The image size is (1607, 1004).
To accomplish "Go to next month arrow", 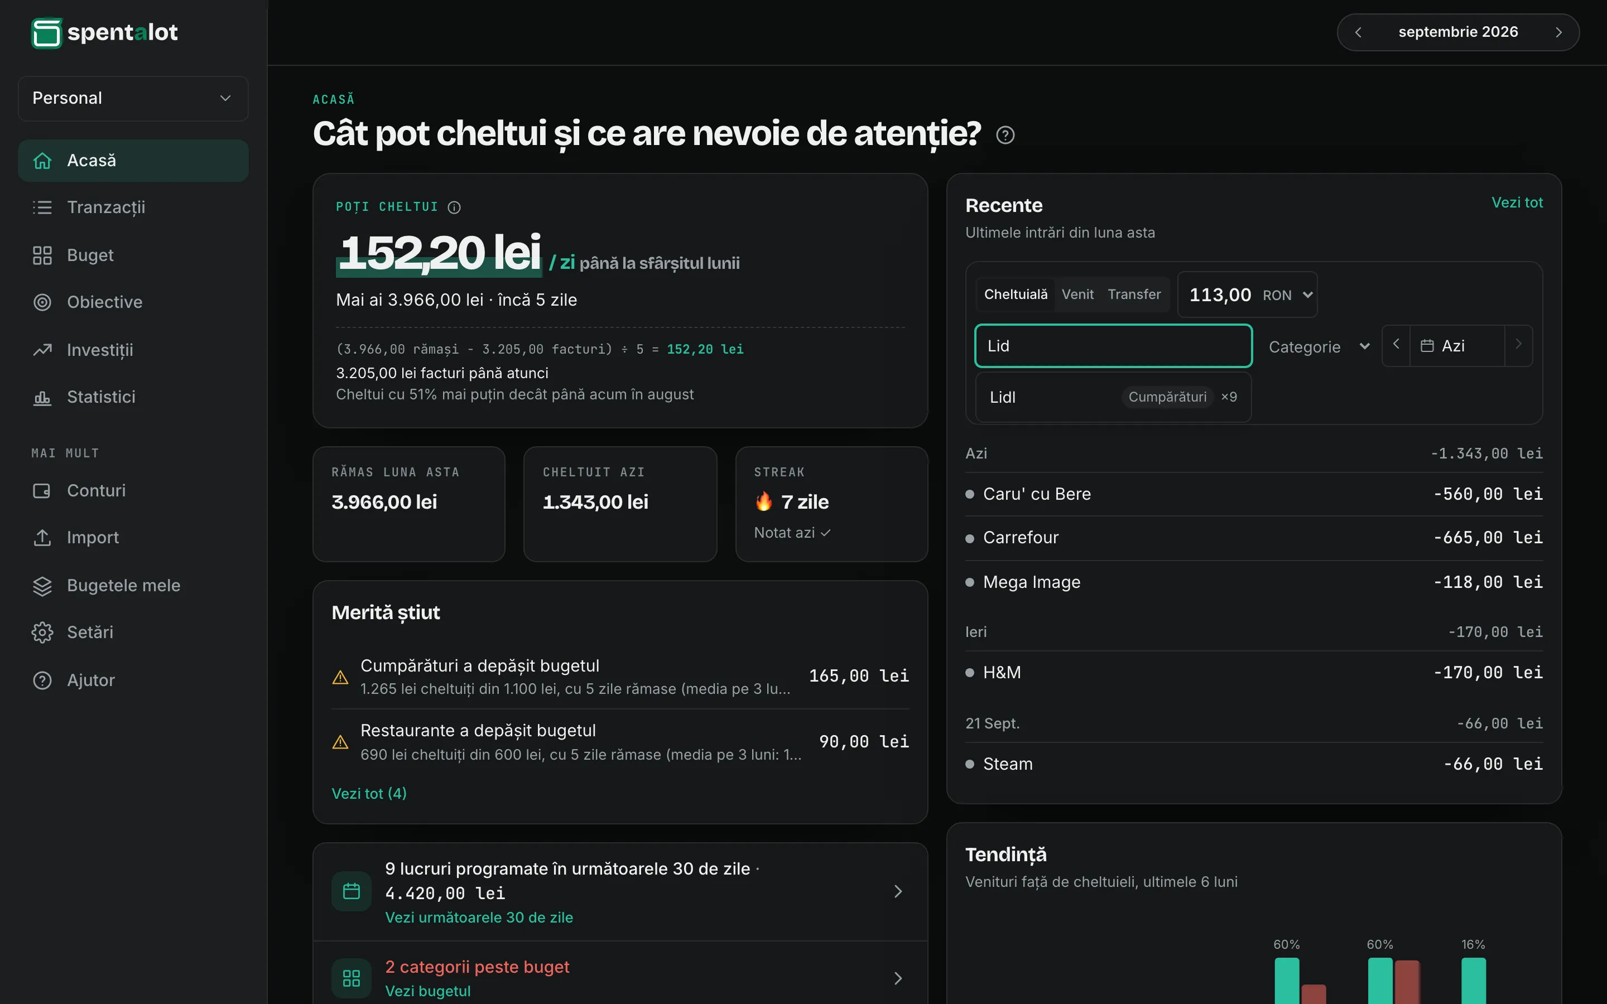I will (x=1558, y=32).
